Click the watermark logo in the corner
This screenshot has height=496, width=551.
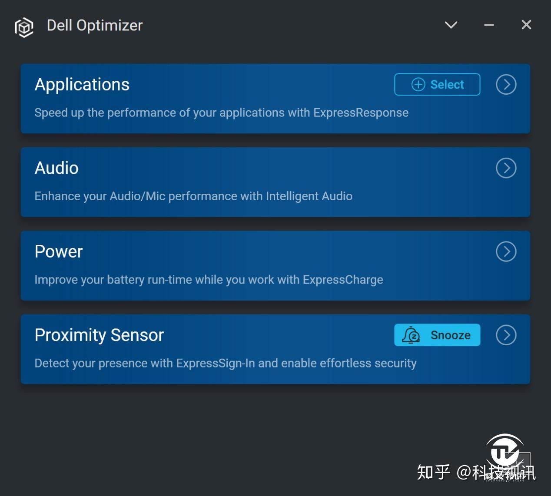[505, 454]
